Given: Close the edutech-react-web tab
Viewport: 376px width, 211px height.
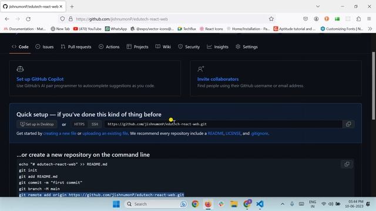Looking at the screenshot, I should pyautogui.click(x=61, y=6).
